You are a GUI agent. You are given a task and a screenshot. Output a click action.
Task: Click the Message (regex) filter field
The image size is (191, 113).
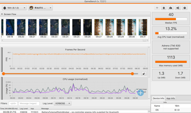pos(29,103)
